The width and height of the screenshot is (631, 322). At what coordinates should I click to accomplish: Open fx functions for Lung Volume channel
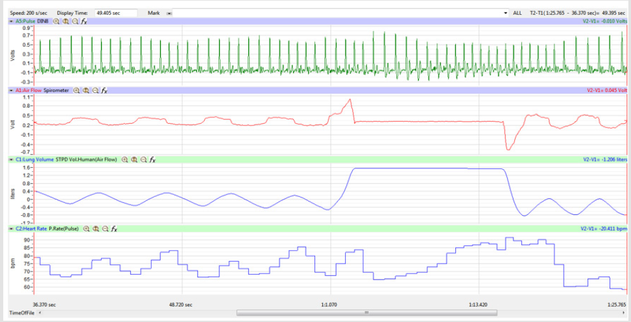(152, 159)
